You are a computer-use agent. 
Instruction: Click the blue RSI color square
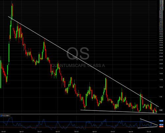click(x=1, y=116)
